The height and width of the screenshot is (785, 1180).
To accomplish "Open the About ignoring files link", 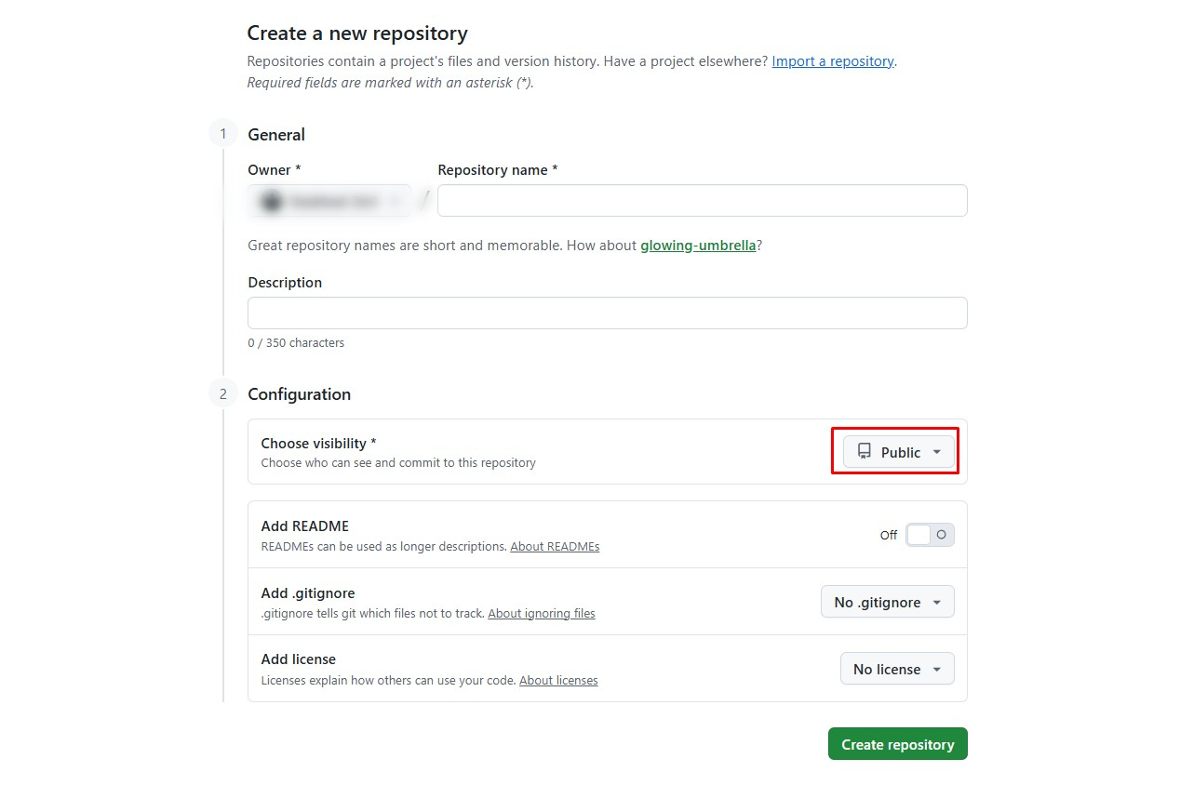I will pos(542,614).
